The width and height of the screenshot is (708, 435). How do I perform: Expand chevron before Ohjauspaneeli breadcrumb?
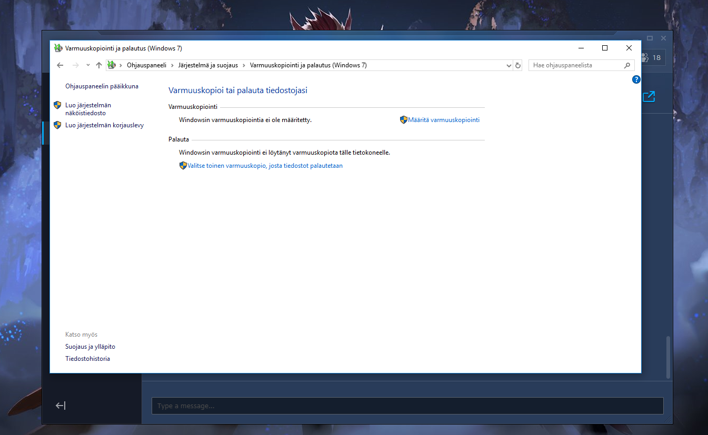(121, 65)
